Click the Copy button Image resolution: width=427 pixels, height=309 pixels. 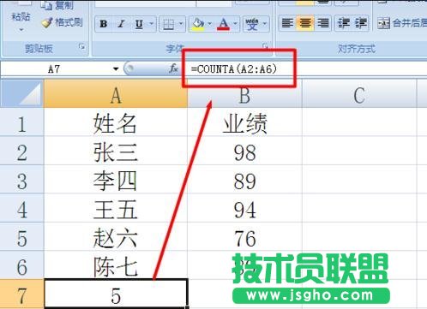click(57, 5)
